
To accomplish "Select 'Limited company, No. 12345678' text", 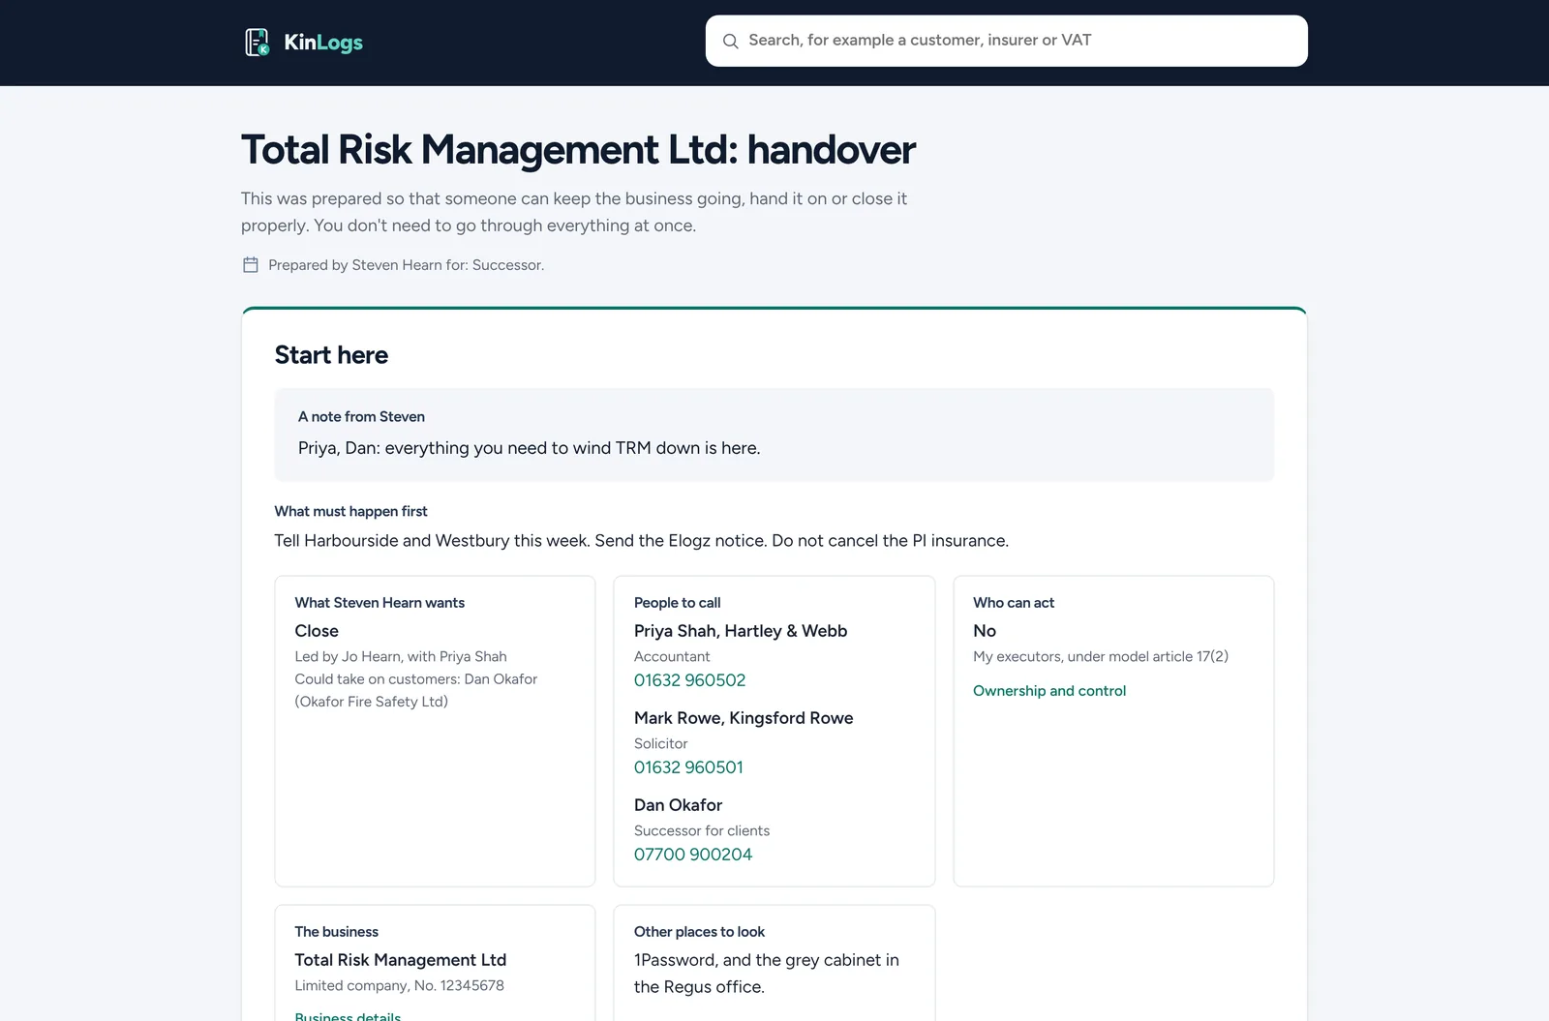I will 399,985.
